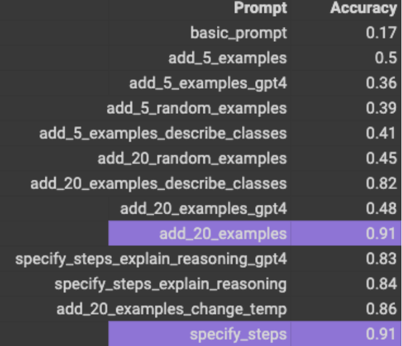Image resolution: width=402 pixels, height=346 pixels.
Task: Click the Prompt column header
Action: tap(260, 9)
